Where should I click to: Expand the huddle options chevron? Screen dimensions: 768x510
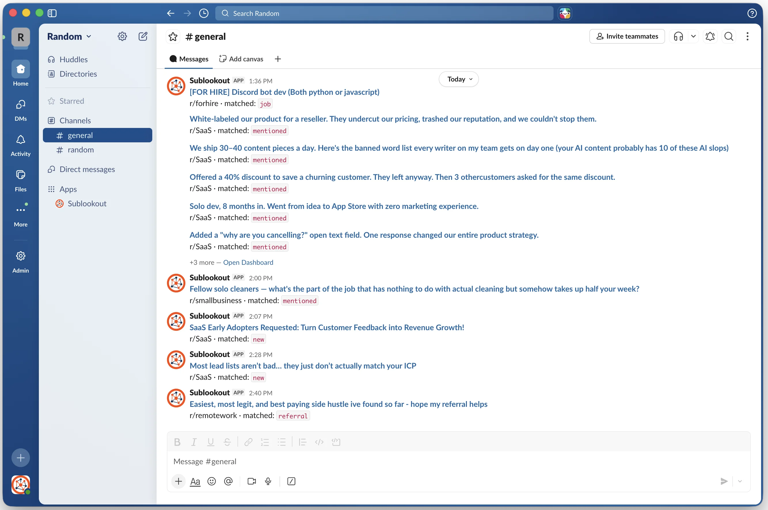coord(693,36)
